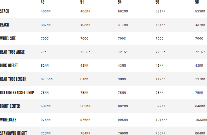This screenshot has width=207, height=135.
Task: Click the 48 size column header
Action: (43, 3)
